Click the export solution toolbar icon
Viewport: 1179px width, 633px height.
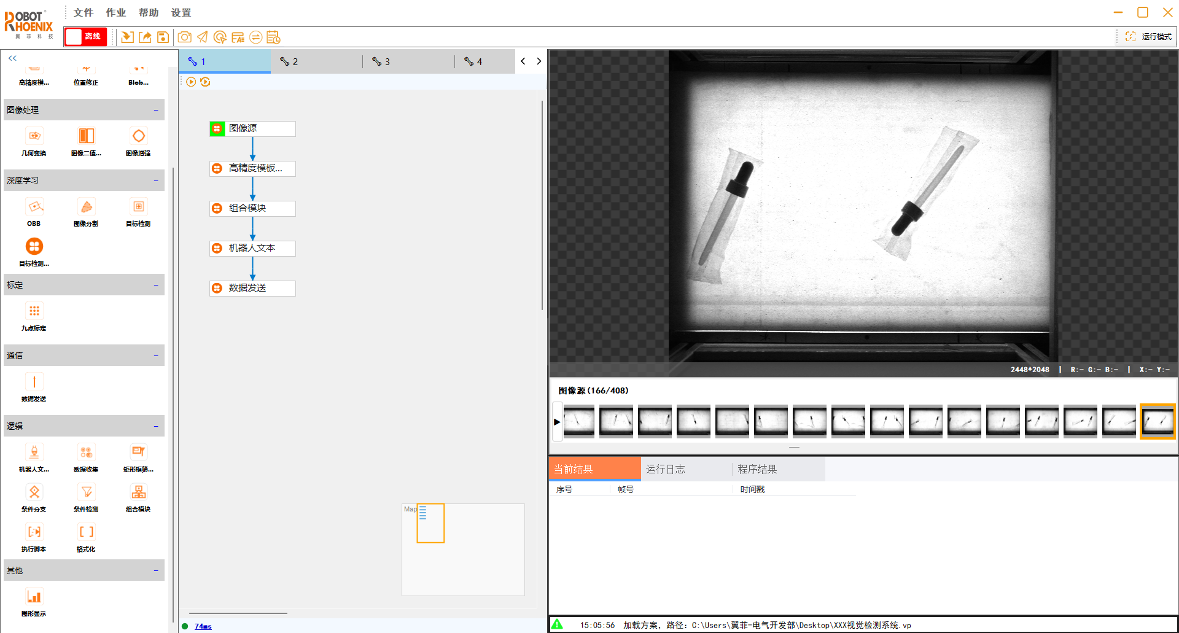pyautogui.click(x=145, y=37)
